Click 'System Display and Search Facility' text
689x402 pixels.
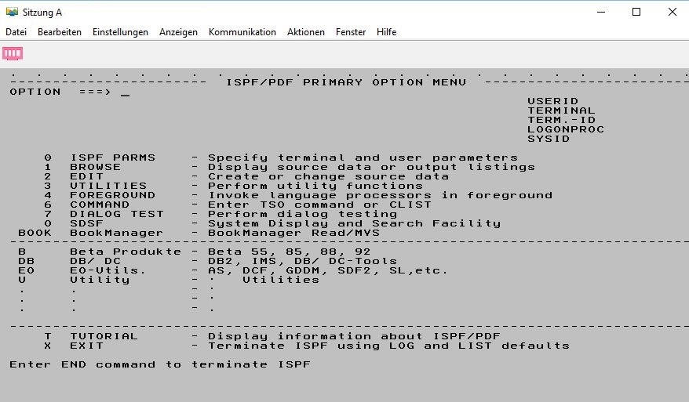point(354,224)
